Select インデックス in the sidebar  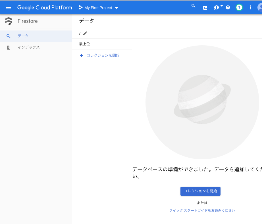tap(36, 47)
